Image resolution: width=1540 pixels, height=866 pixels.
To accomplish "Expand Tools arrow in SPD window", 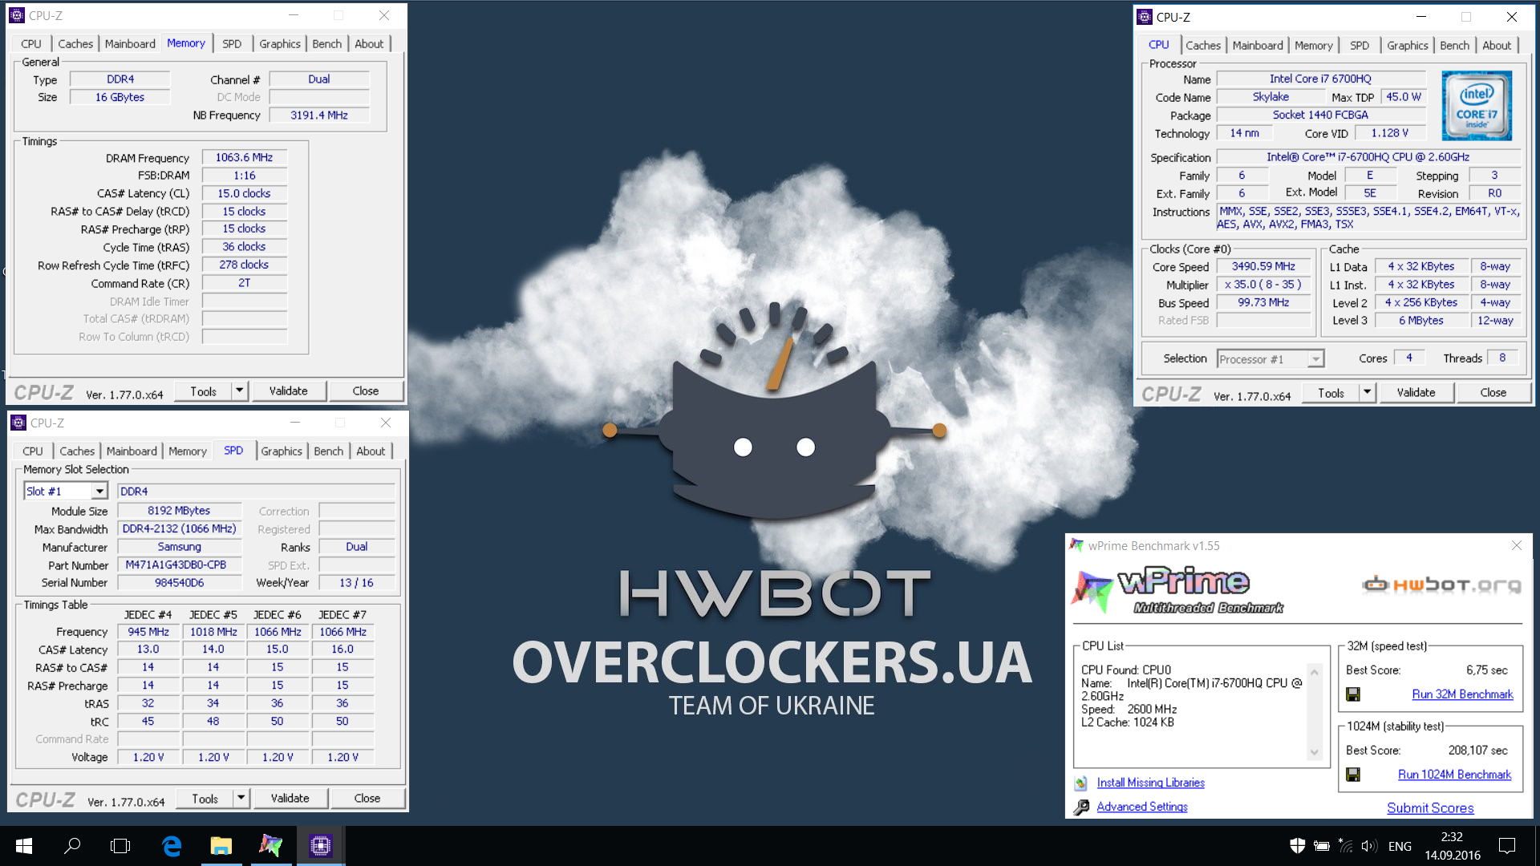I will pyautogui.click(x=241, y=799).
